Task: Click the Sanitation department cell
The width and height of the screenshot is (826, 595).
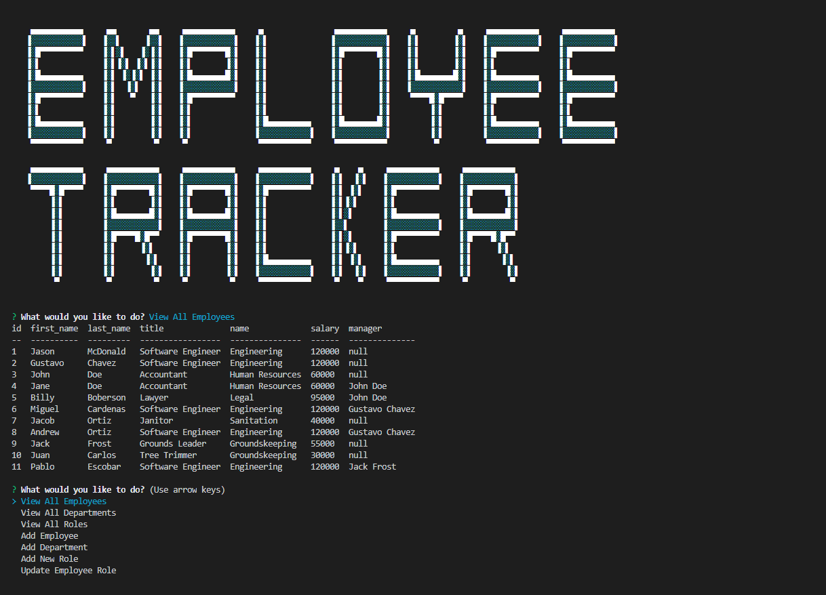Action: click(254, 421)
